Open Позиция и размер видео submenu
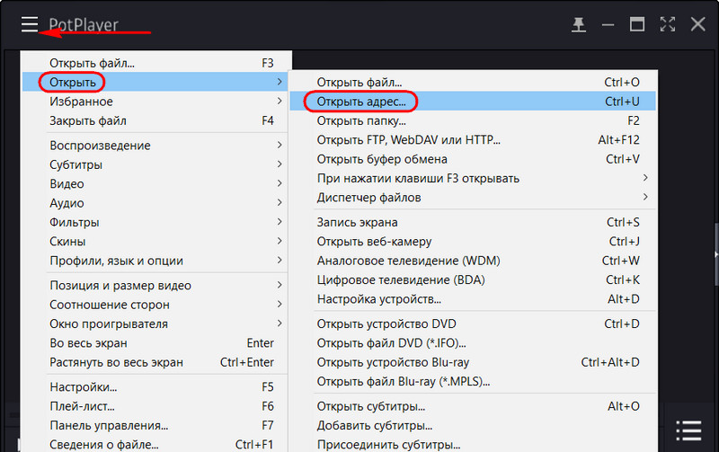This screenshot has width=719, height=452. click(155, 286)
